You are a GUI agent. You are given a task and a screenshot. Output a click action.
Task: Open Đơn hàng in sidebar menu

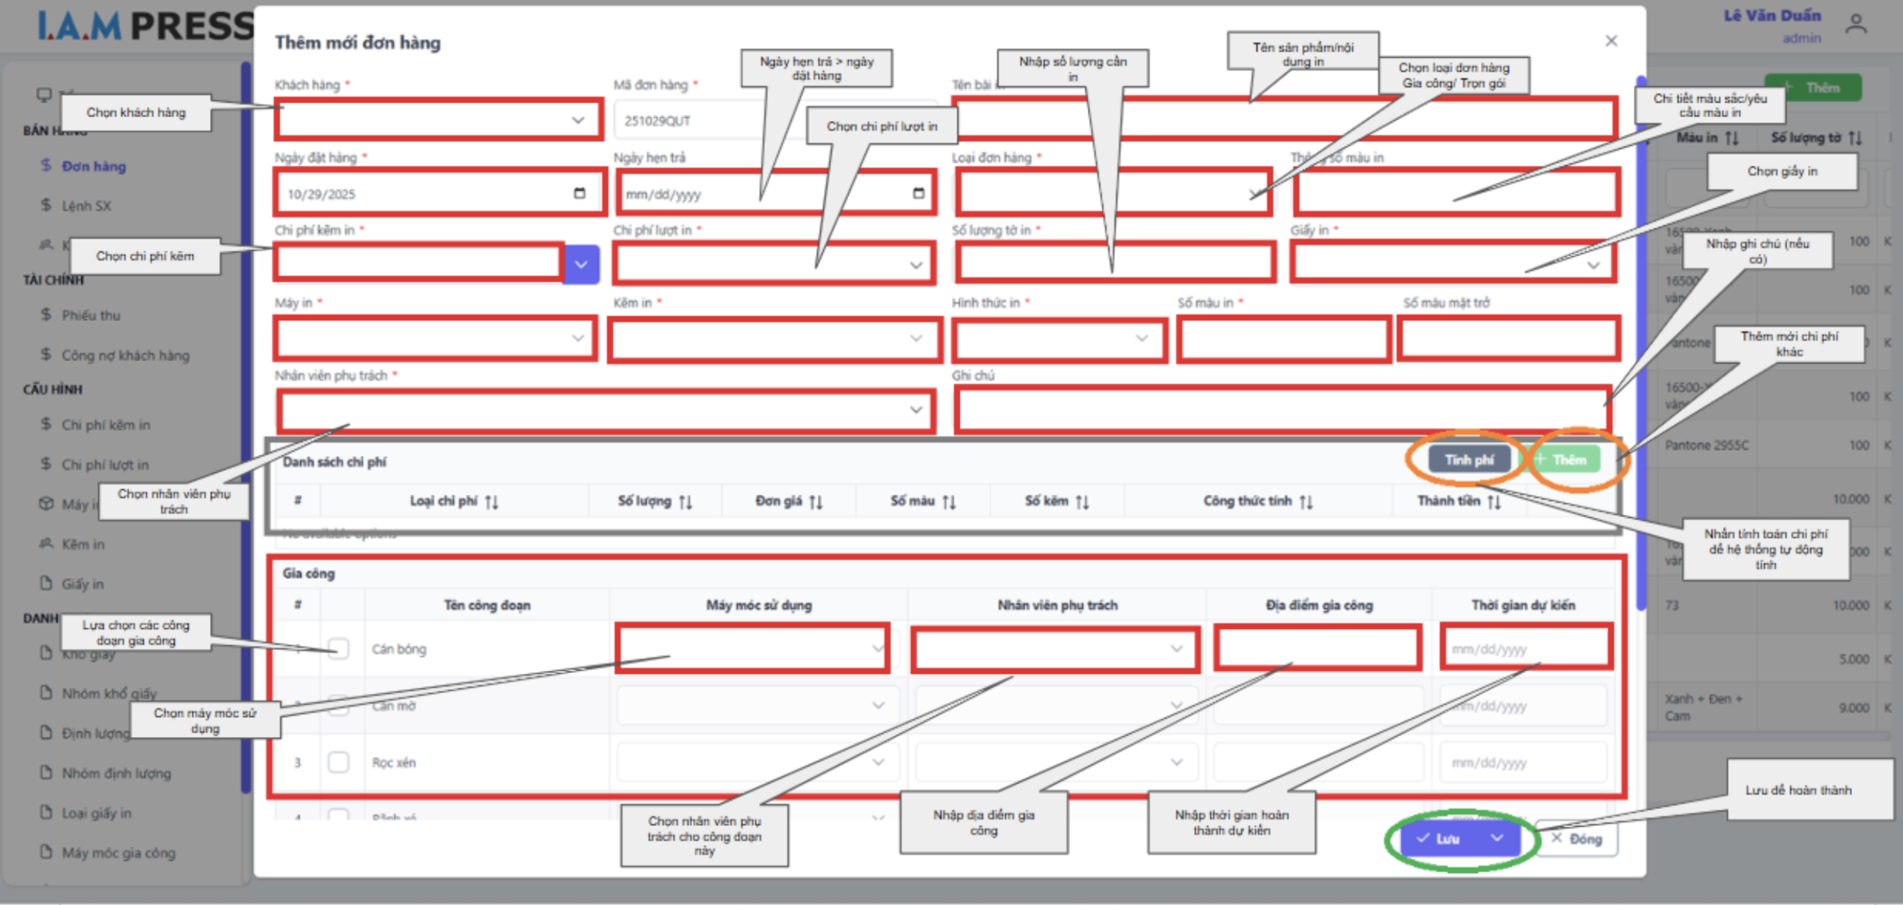[x=94, y=166]
